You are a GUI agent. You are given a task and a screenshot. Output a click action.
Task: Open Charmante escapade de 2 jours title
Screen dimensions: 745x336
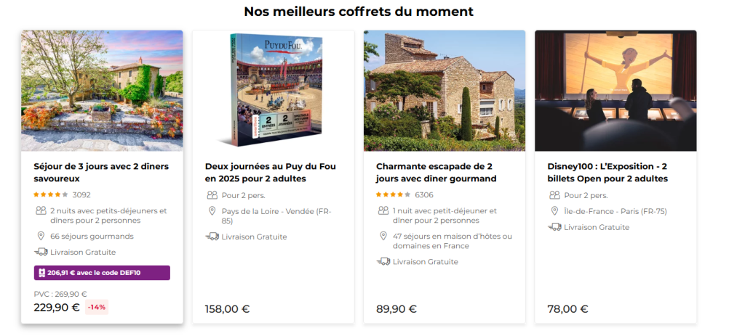[x=437, y=173]
